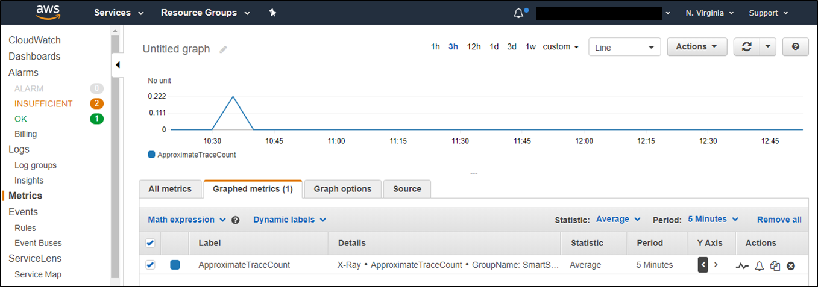This screenshot has height=287, width=818.
Task: Show INSUFFICIENT alarms in the sidebar
Action: click(x=43, y=103)
